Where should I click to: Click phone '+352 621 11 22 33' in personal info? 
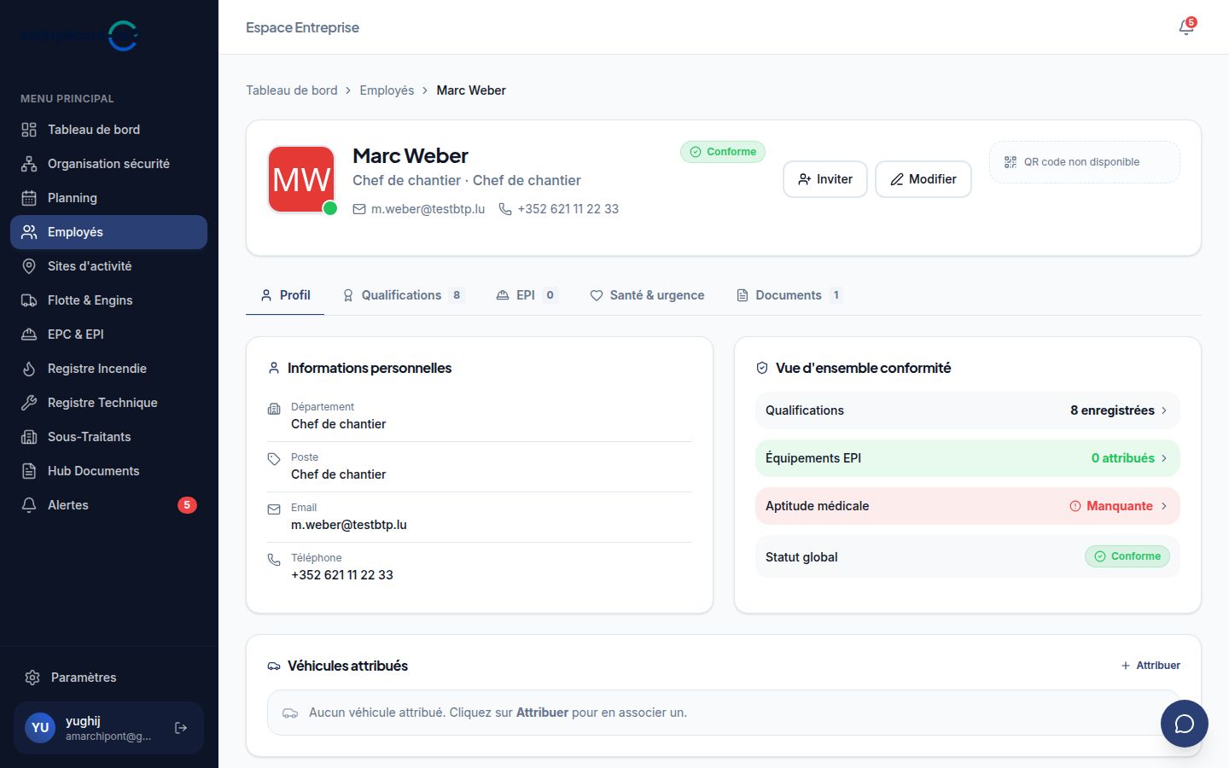pos(342,575)
